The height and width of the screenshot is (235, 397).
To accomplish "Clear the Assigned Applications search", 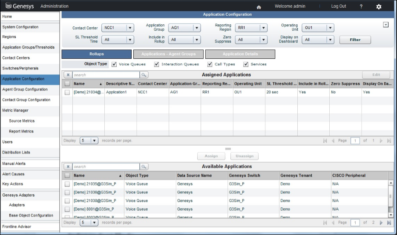I will click(68, 75).
